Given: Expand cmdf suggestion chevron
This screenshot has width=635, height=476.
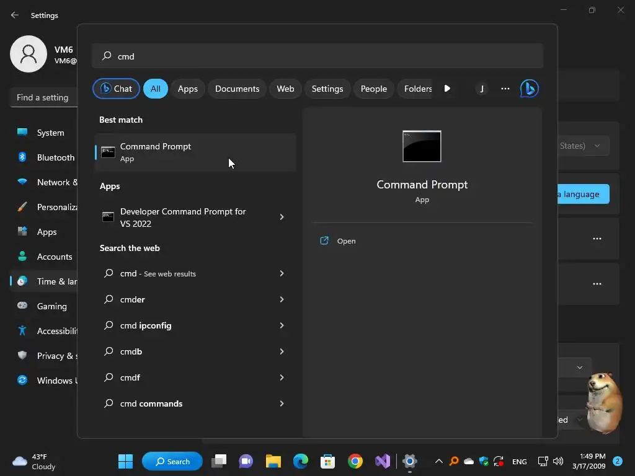Looking at the screenshot, I should tap(282, 377).
